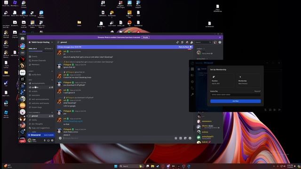The image size is (301, 169).
Task: Toggle the member list icon in header
Action: [191, 42]
